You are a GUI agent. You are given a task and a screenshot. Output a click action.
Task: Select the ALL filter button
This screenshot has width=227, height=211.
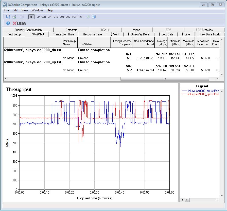[31, 17]
